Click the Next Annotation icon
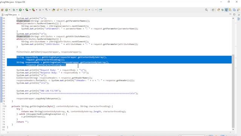The width and height of the screenshot is (241, 136). point(65,10)
